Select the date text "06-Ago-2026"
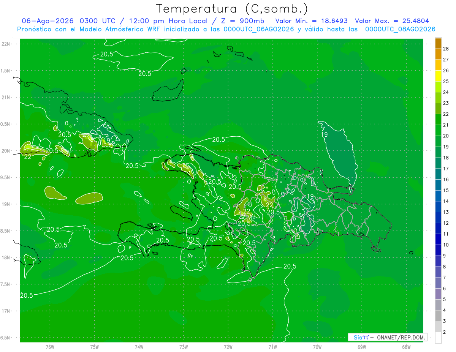 47,21
